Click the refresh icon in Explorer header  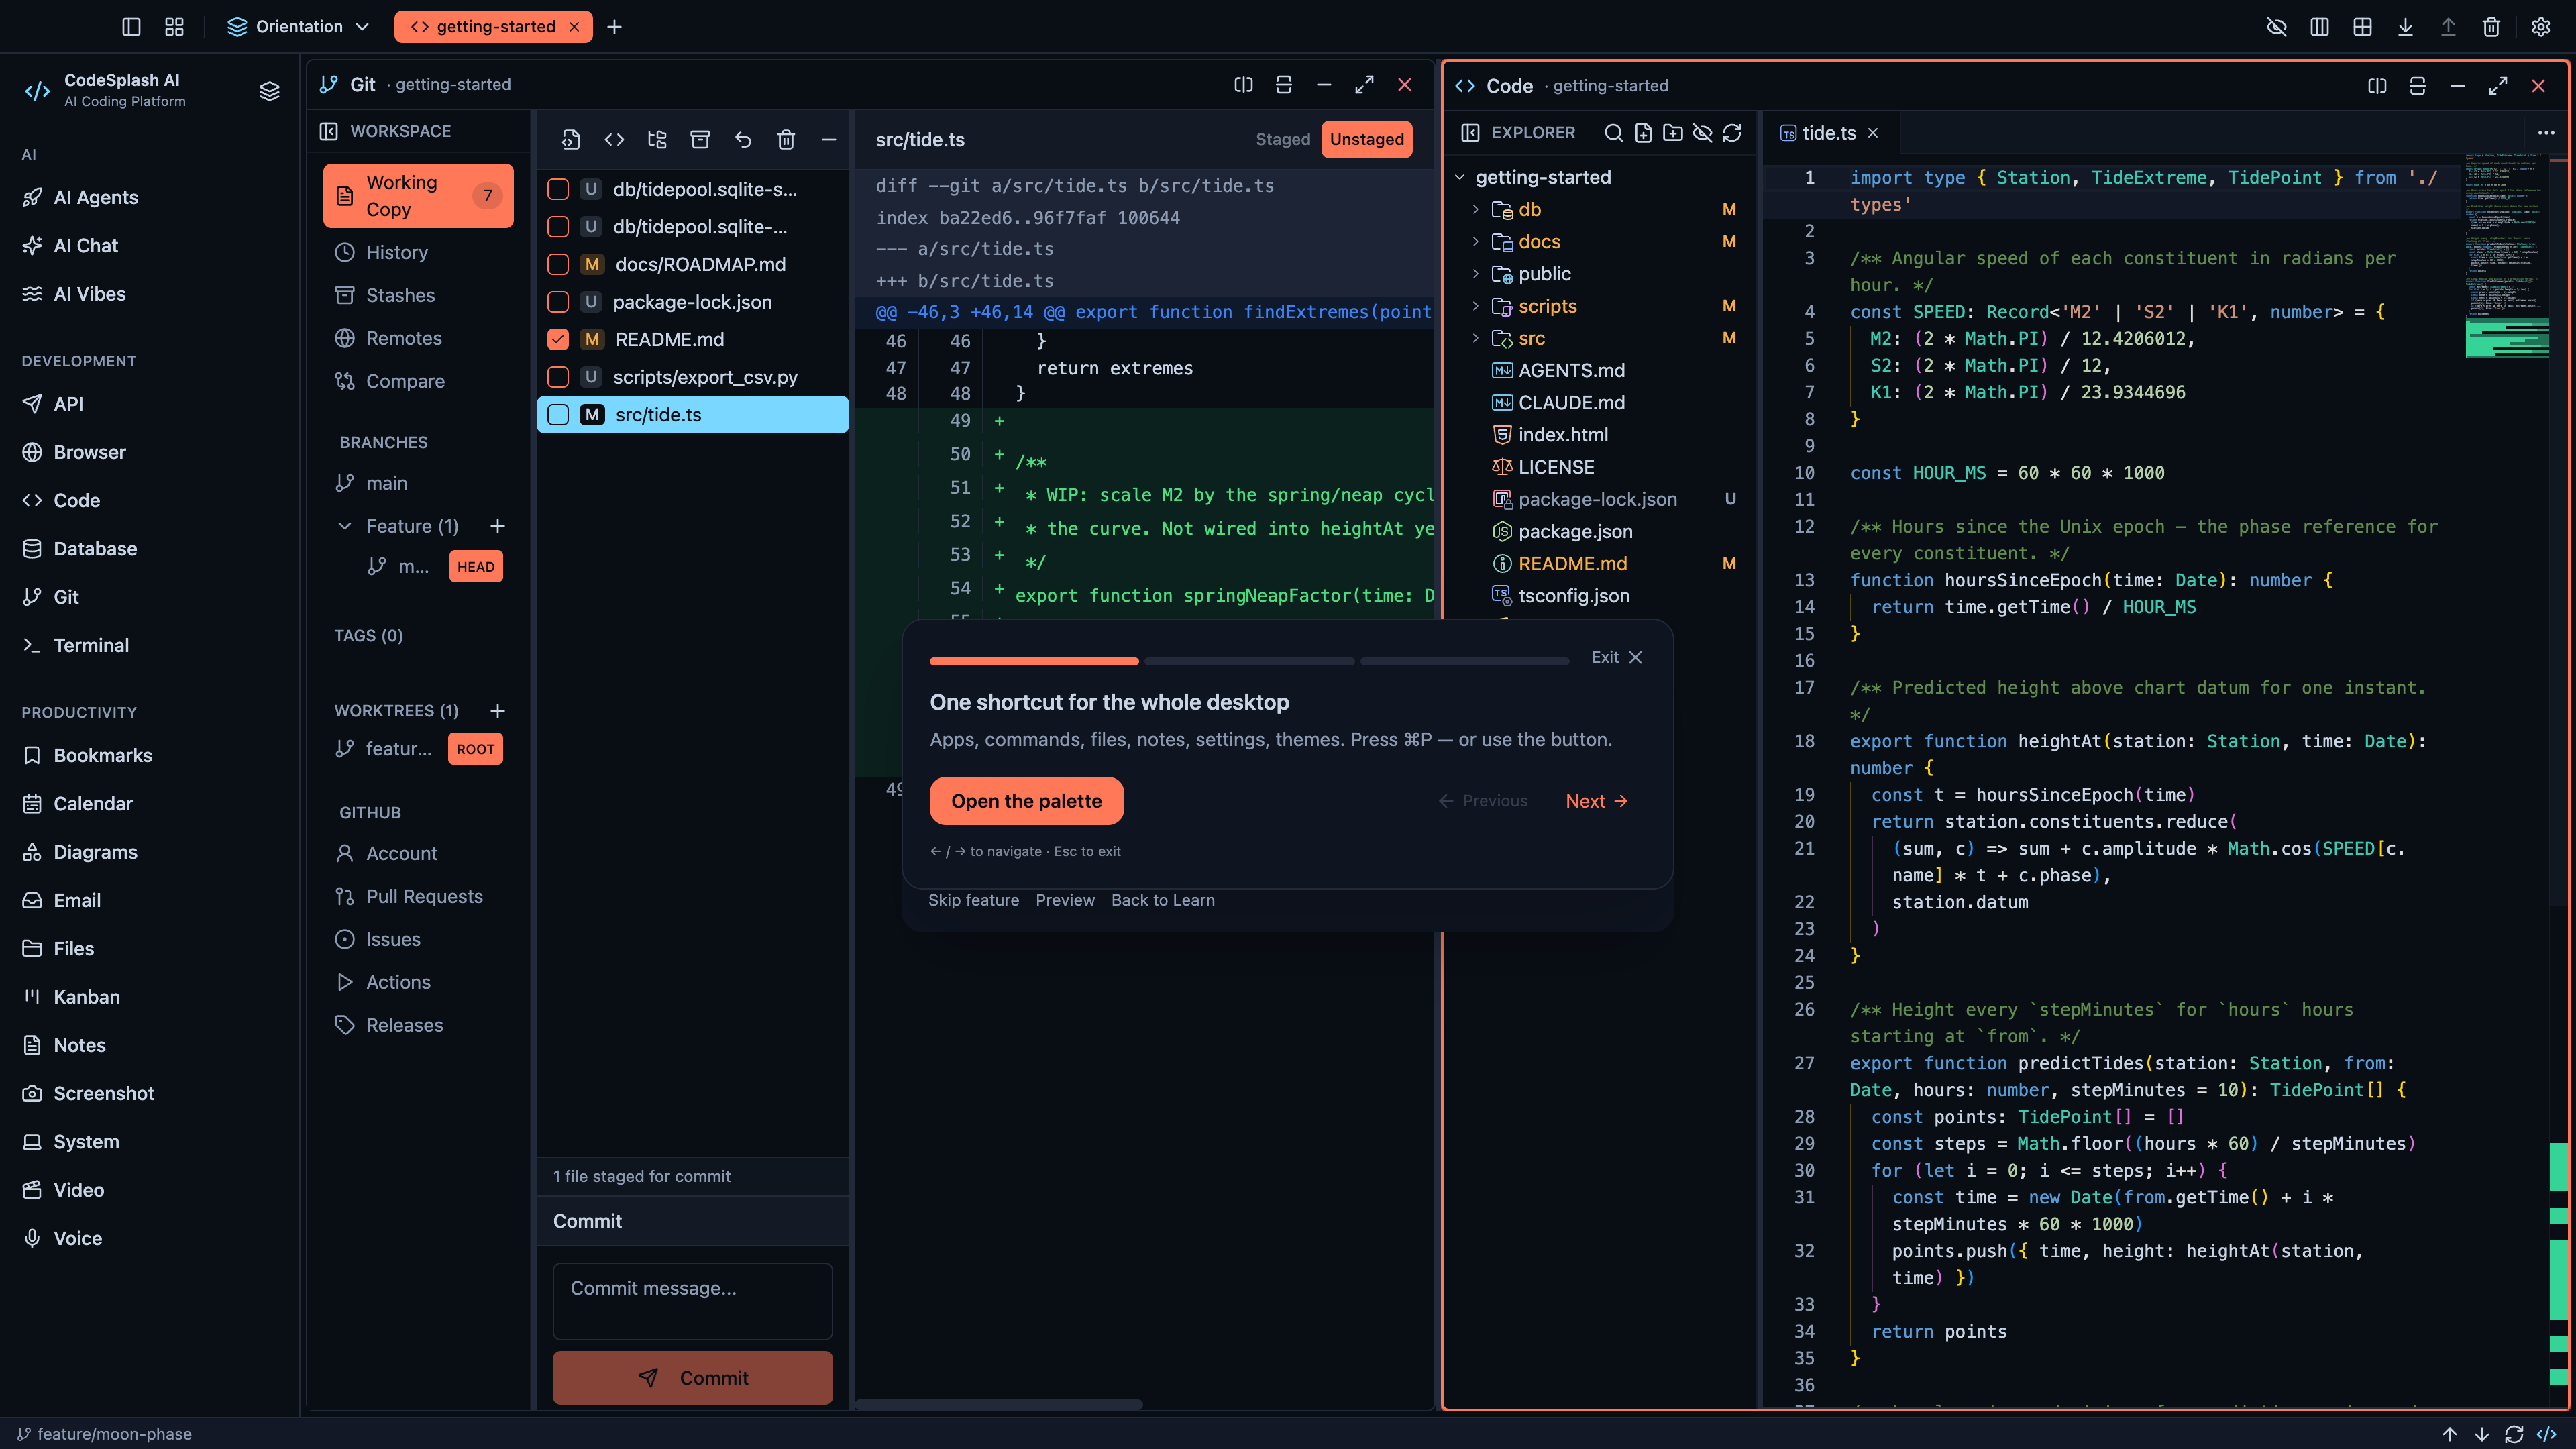1732,133
